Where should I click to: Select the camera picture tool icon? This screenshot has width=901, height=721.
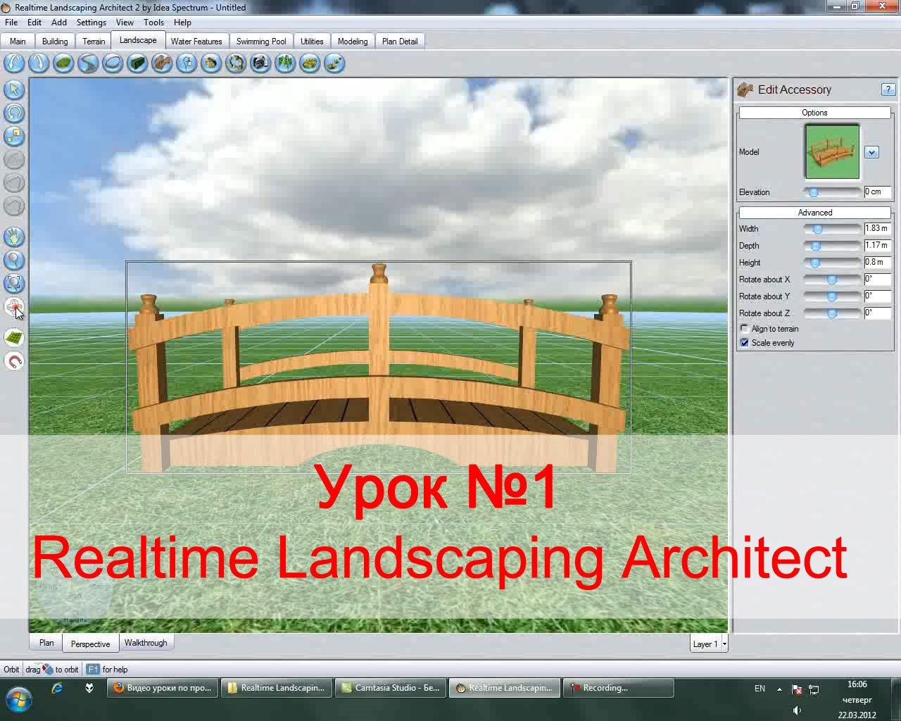pos(260,63)
